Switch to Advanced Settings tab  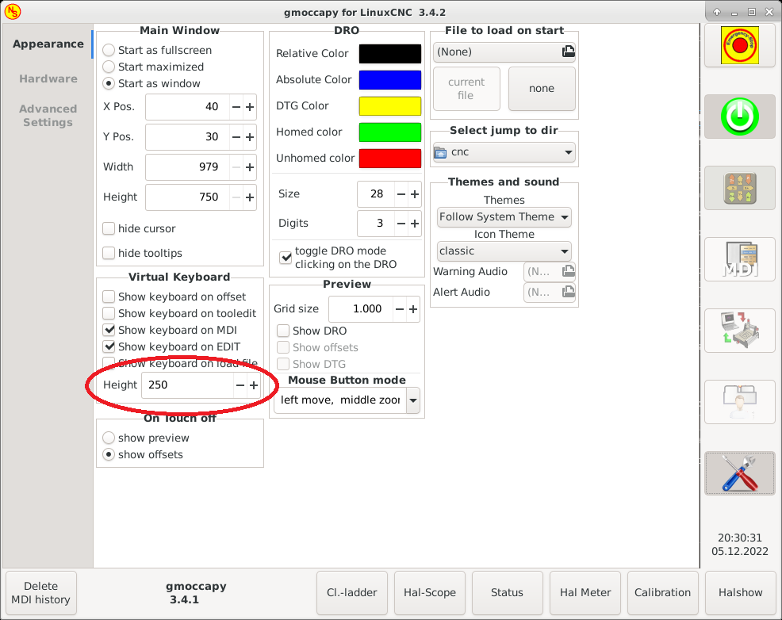[x=48, y=116]
